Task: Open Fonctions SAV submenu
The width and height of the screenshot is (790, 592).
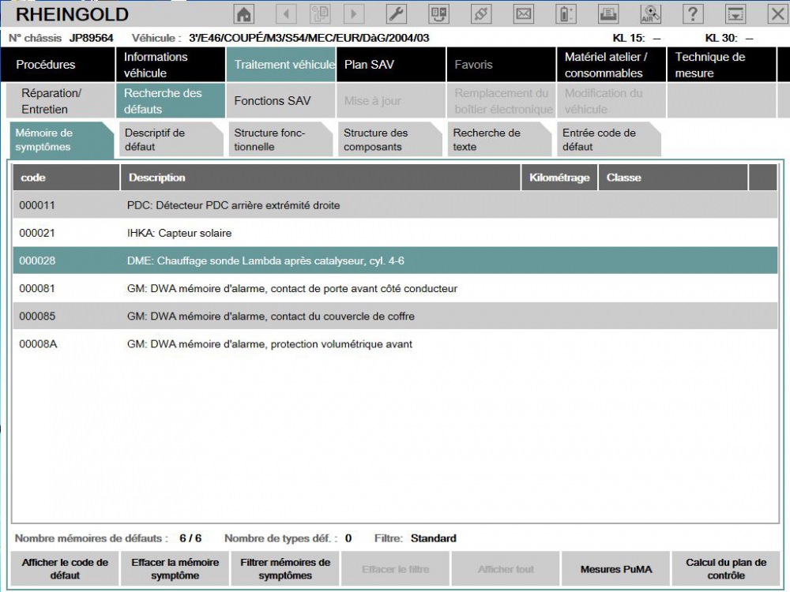Action: (x=281, y=101)
